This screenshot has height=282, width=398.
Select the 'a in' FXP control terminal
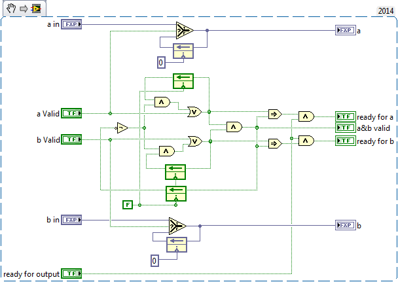pos(71,24)
